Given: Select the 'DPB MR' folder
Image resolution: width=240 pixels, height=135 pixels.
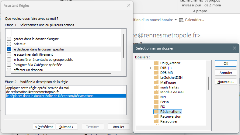Looking at the screenshot, I should pos(167,73).
